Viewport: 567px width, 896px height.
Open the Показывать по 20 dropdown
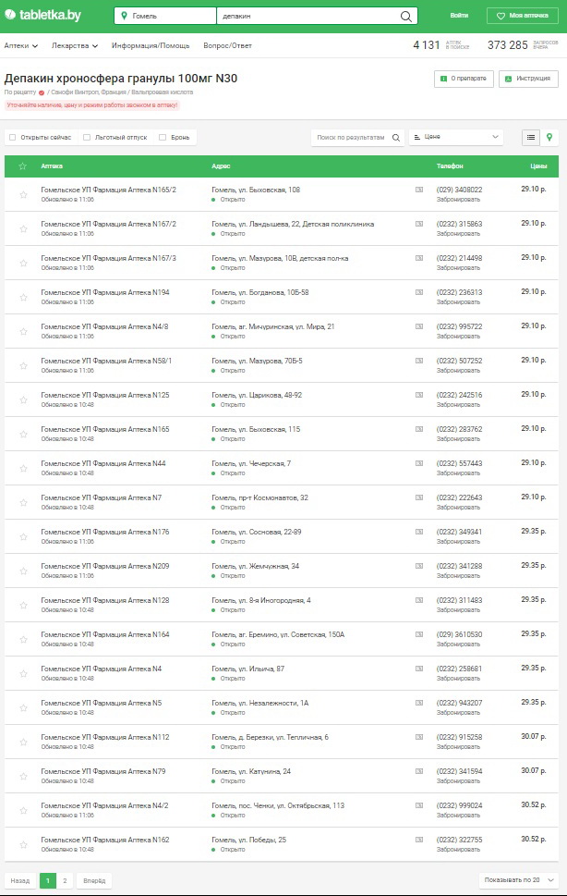(x=518, y=880)
